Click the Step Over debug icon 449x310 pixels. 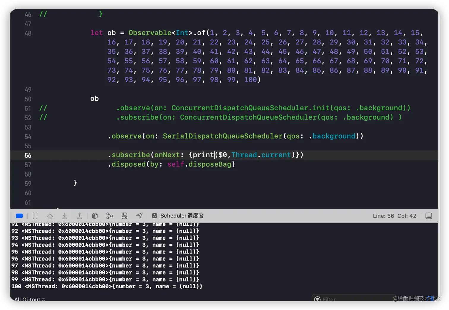[50, 216]
